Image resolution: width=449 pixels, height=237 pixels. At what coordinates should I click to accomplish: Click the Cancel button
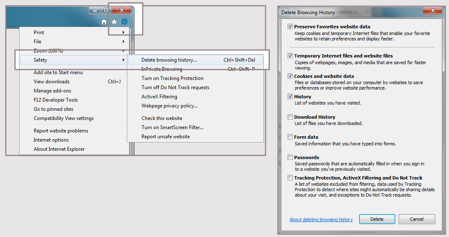(417, 219)
